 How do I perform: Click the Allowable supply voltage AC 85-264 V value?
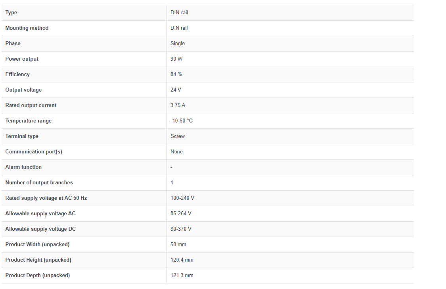coord(181,213)
